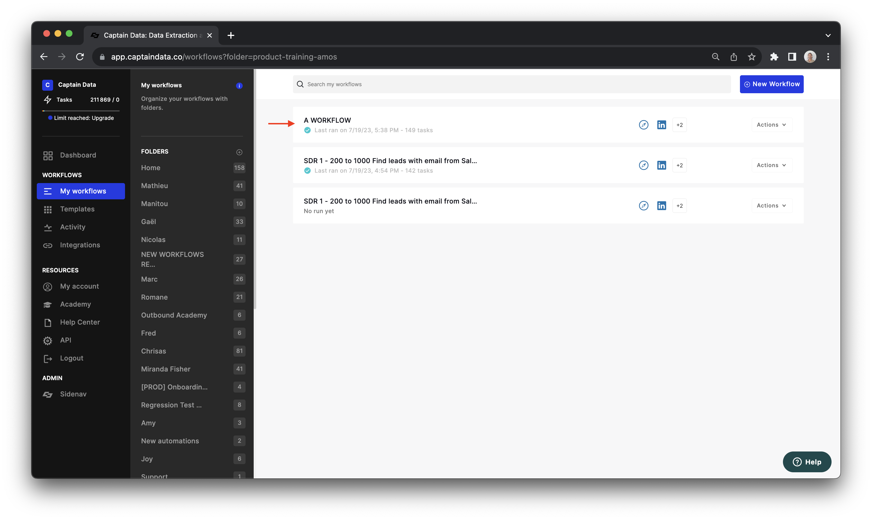Screen dimensions: 872x520
Task: Click the LinkedIn icon for the 142-task SDR 1 workflow
Action: (x=661, y=165)
